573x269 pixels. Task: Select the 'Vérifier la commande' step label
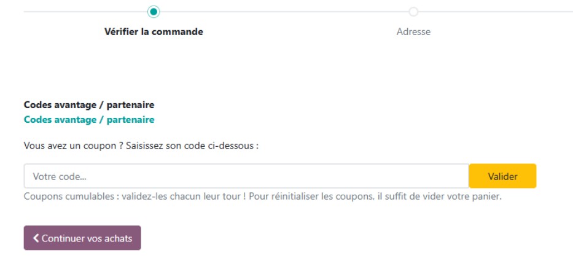[154, 32]
